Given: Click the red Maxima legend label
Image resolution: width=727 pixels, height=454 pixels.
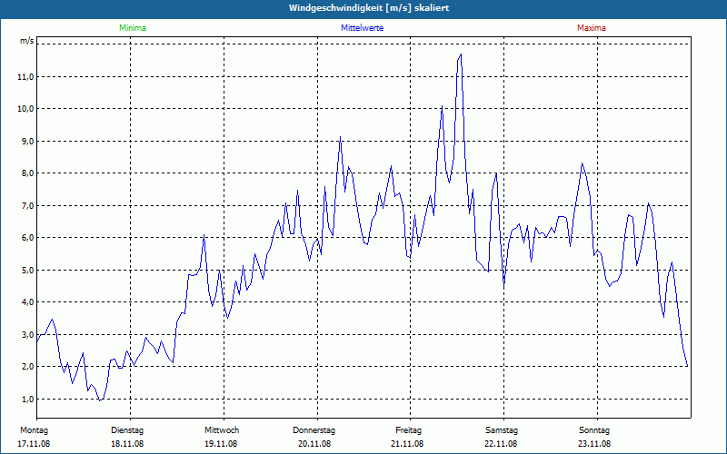Looking at the screenshot, I should click(592, 28).
